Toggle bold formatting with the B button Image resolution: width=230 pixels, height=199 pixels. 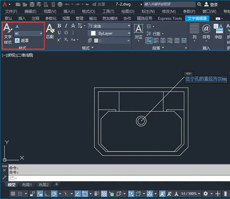click(x=59, y=26)
